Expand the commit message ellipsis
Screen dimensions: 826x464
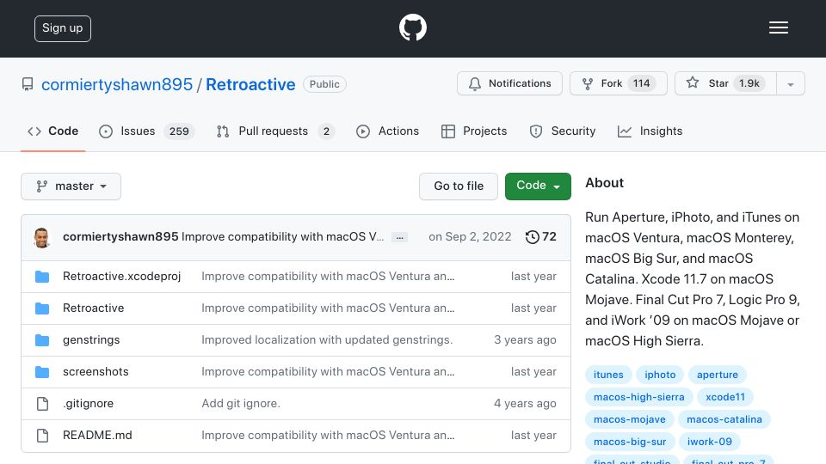[x=400, y=237]
